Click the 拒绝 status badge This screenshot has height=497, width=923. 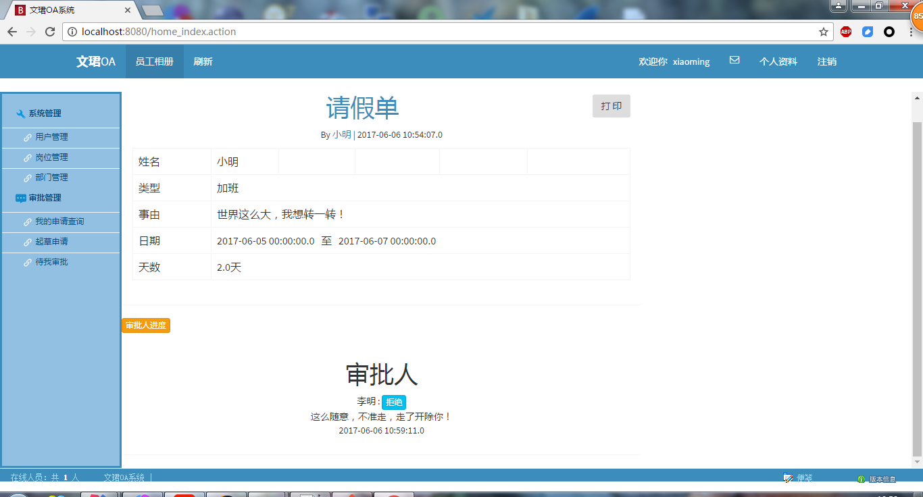click(x=394, y=402)
